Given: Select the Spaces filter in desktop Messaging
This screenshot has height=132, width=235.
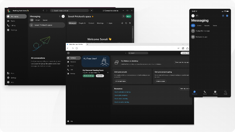Looking at the screenshot, I should [45, 20].
